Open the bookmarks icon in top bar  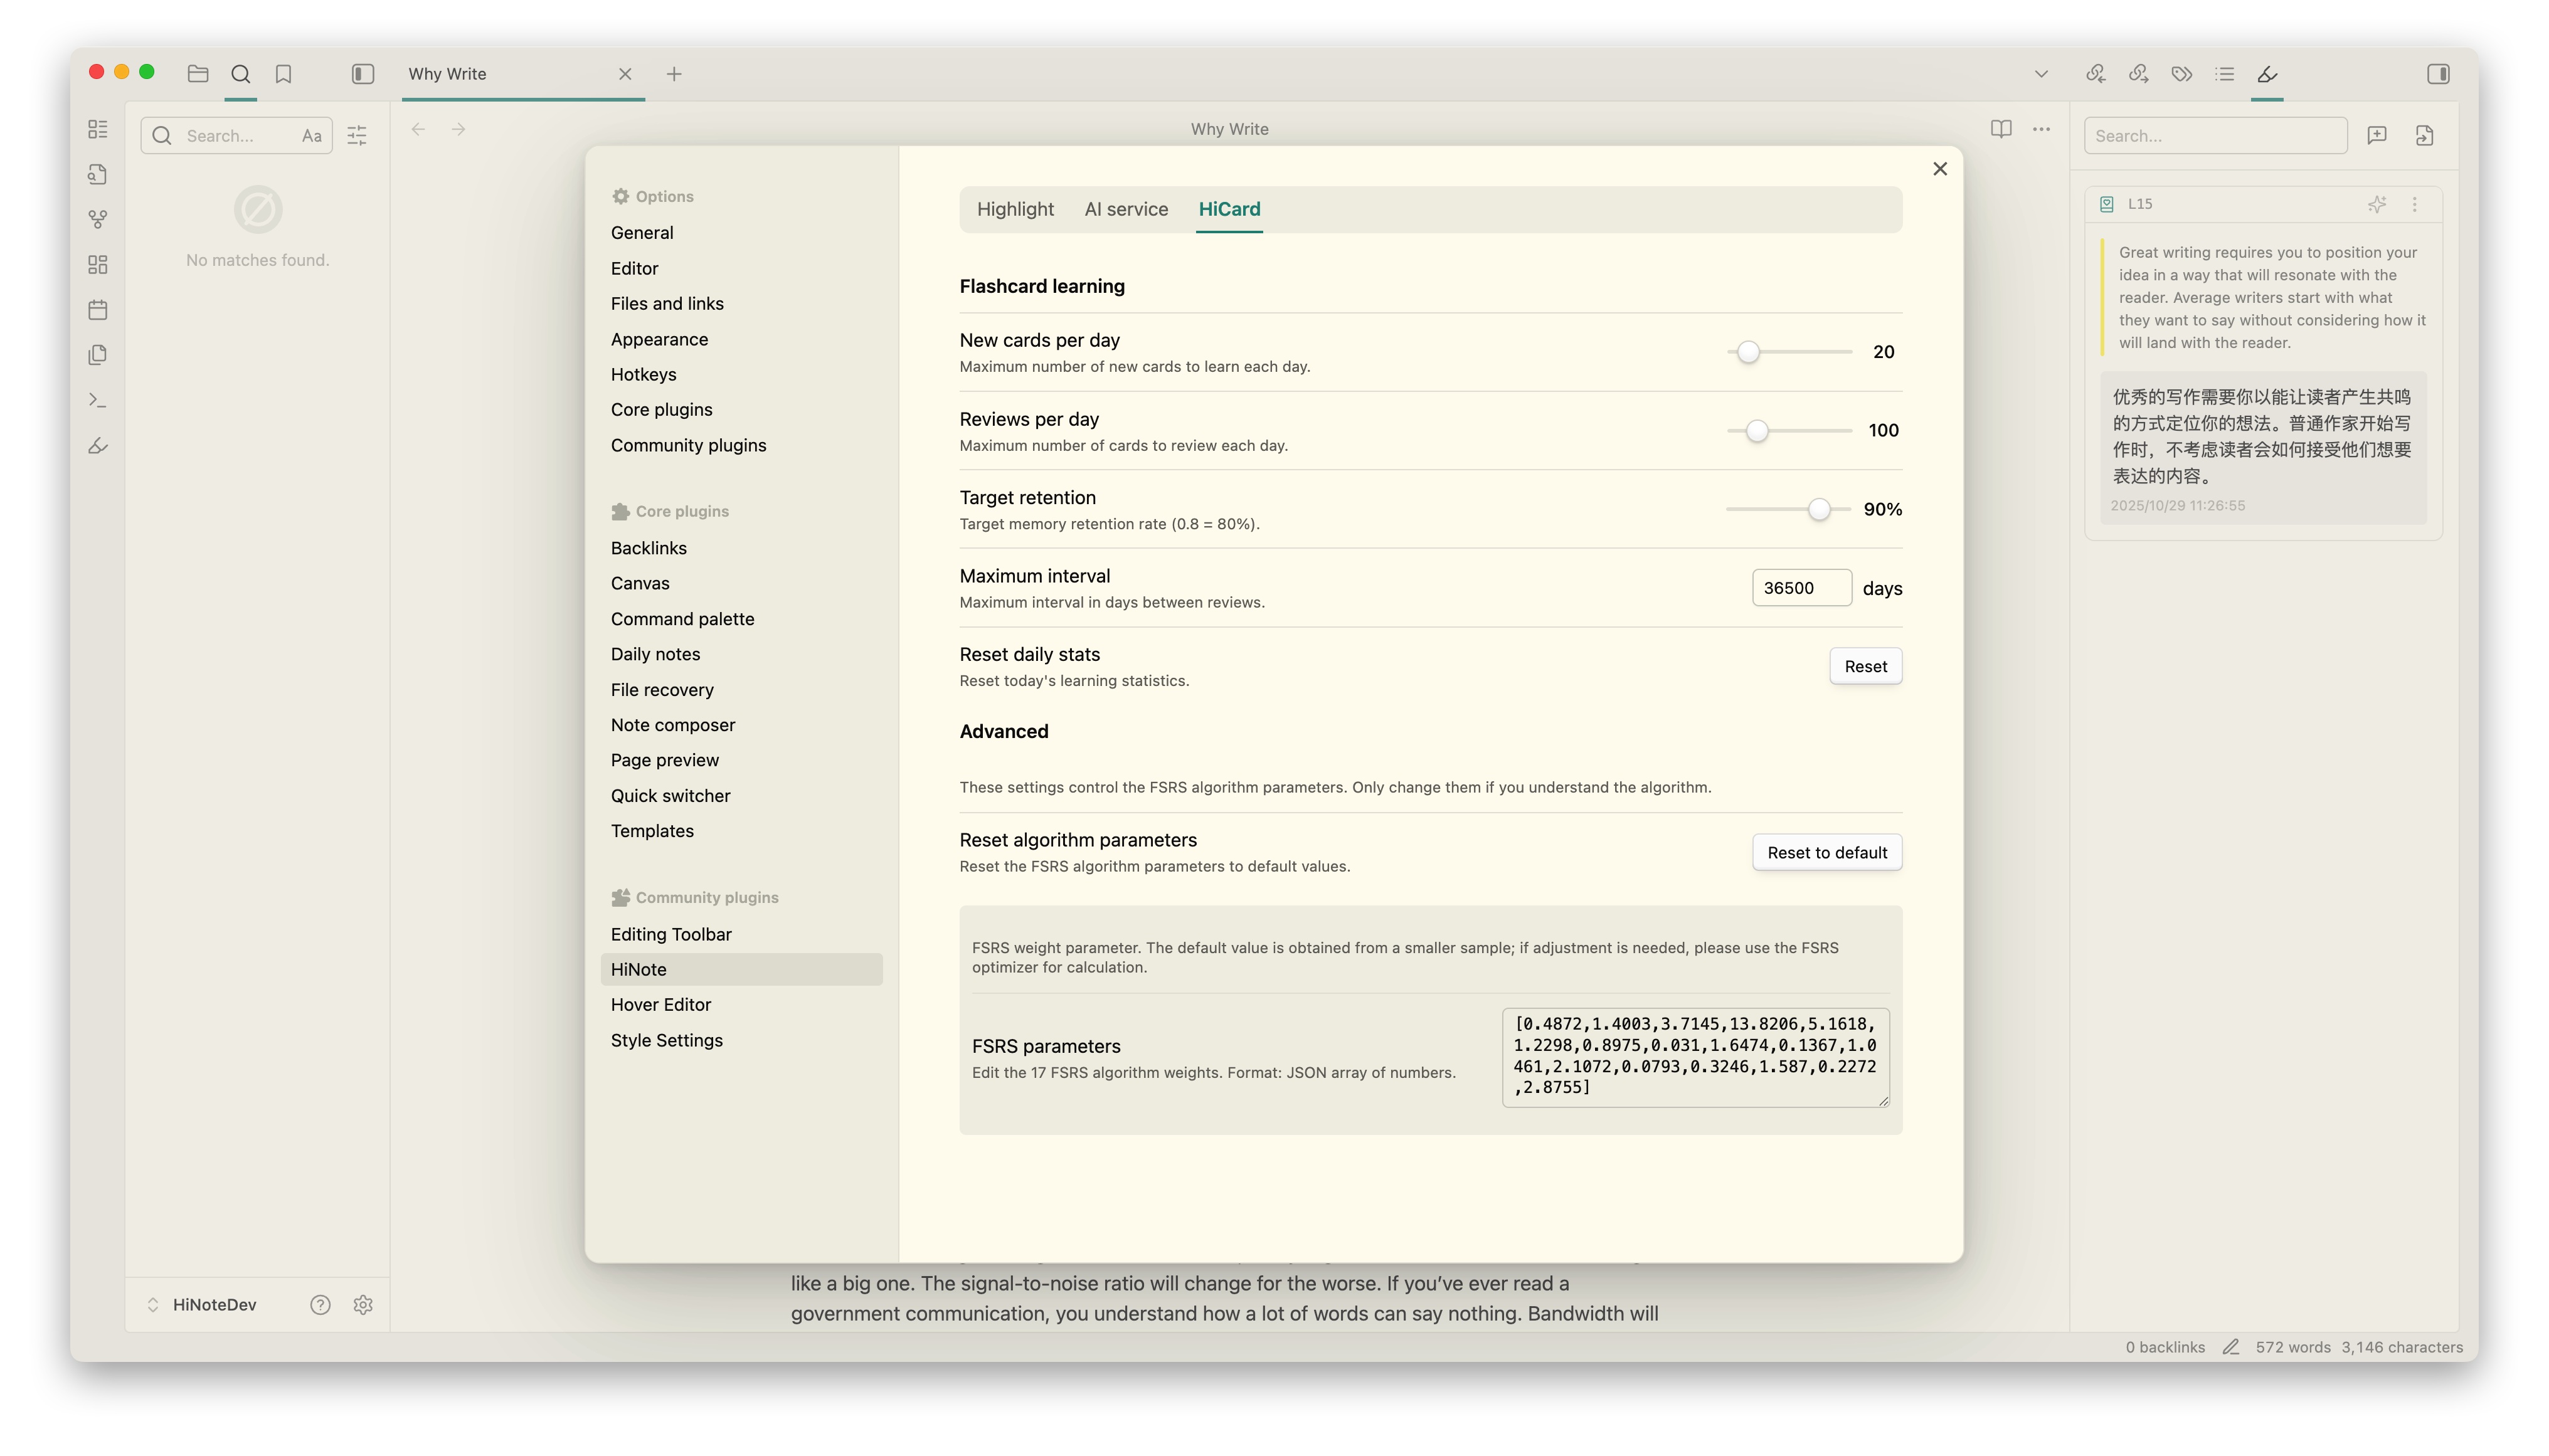(283, 74)
